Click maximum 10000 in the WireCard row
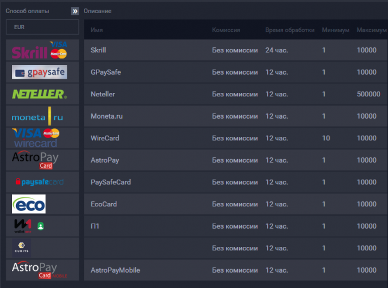Image resolution: width=388 pixels, height=288 pixels. tap(366, 138)
